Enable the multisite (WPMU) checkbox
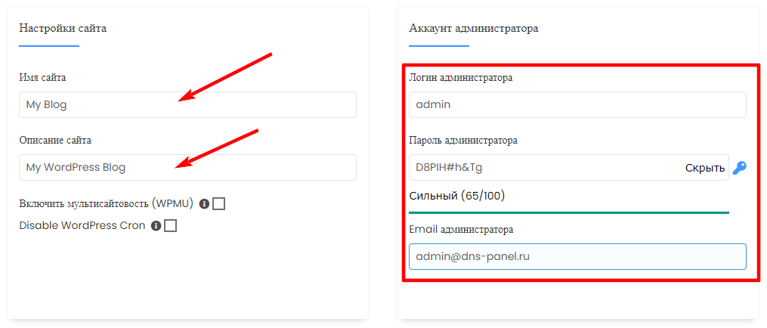The image size is (767, 328). click(219, 203)
